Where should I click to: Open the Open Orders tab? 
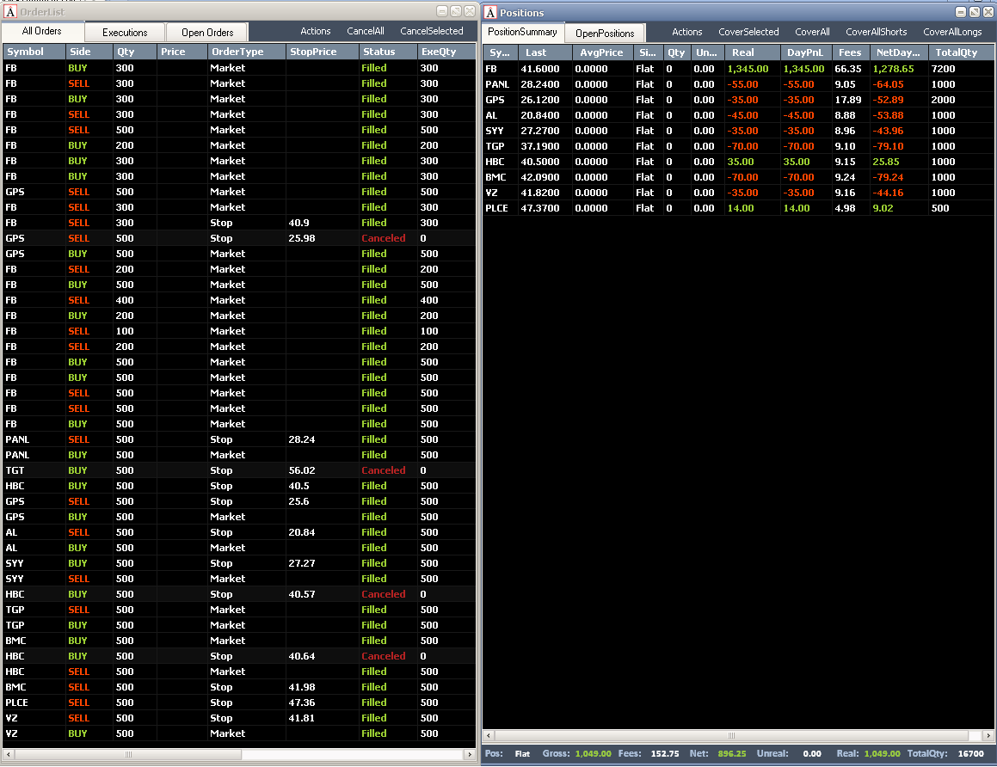[207, 33]
